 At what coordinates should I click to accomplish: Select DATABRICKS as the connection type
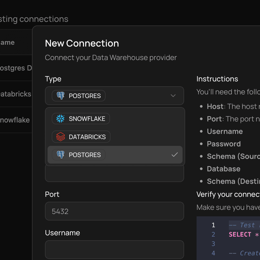click(81, 137)
